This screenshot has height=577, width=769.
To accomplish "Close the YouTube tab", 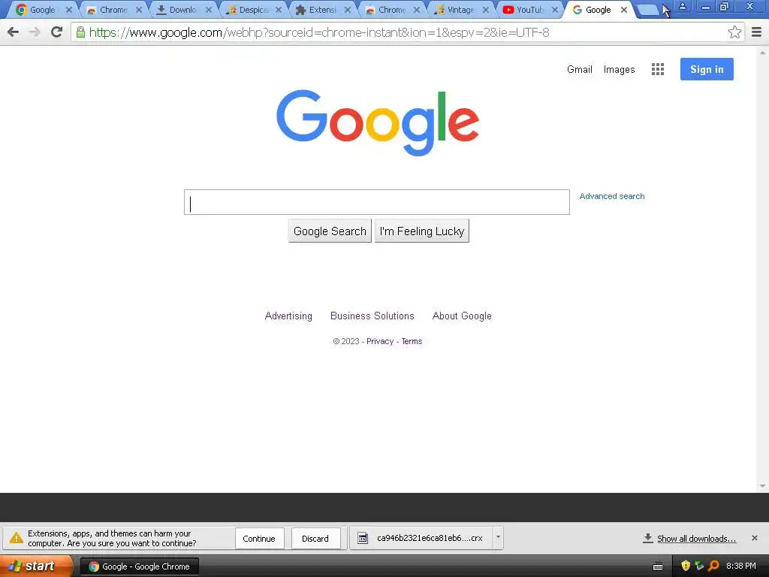I will click(x=555, y=10).
